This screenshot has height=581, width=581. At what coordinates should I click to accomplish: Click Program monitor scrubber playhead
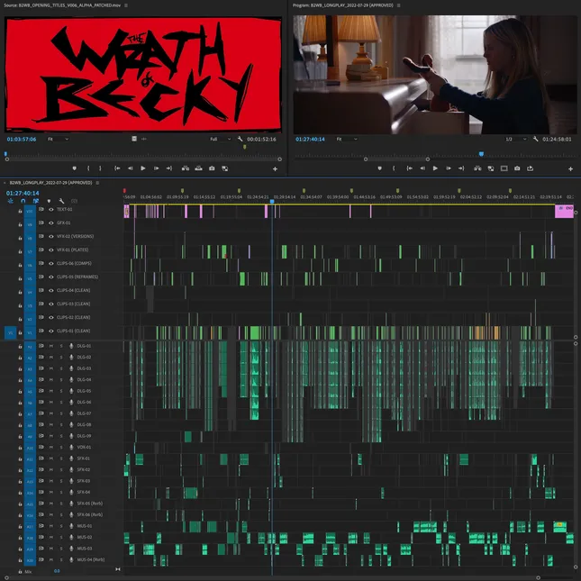(481, 154)
